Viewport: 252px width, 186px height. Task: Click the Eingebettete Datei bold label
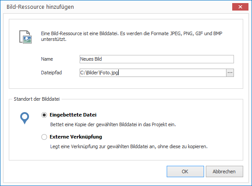73,115
